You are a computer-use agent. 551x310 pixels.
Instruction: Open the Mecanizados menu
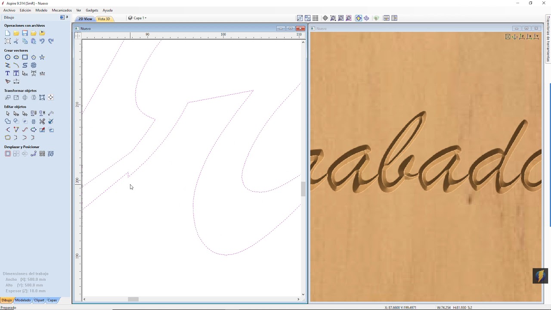tap(62, 10)
